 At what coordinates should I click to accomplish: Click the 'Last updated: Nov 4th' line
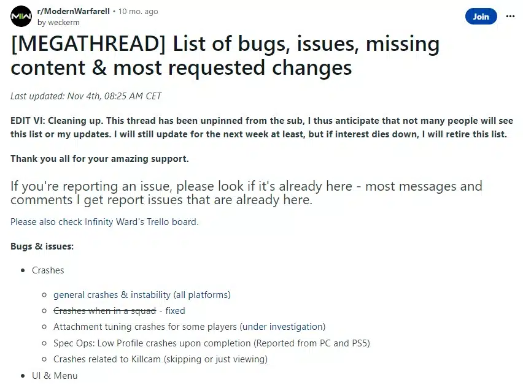(x=86, y=96)
